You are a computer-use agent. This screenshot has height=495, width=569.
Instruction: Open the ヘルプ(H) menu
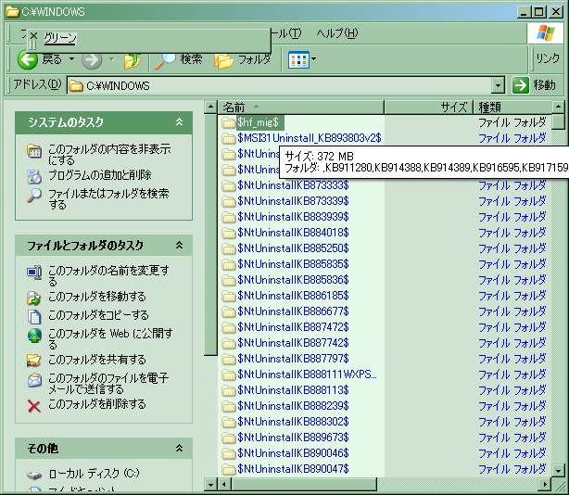point(336,33)
